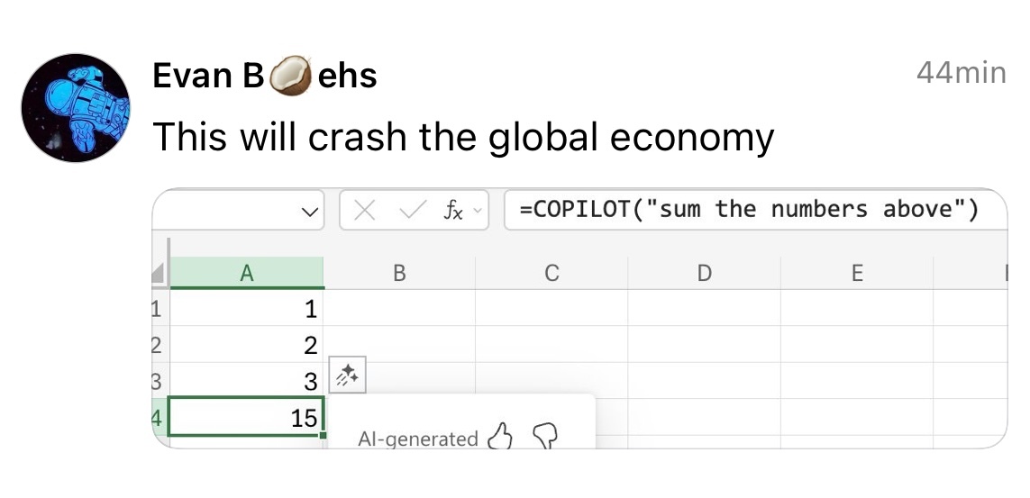Screen dimensions: 1030x498
Task: Open the insert function fx button
Action: [x=453, y=211]
